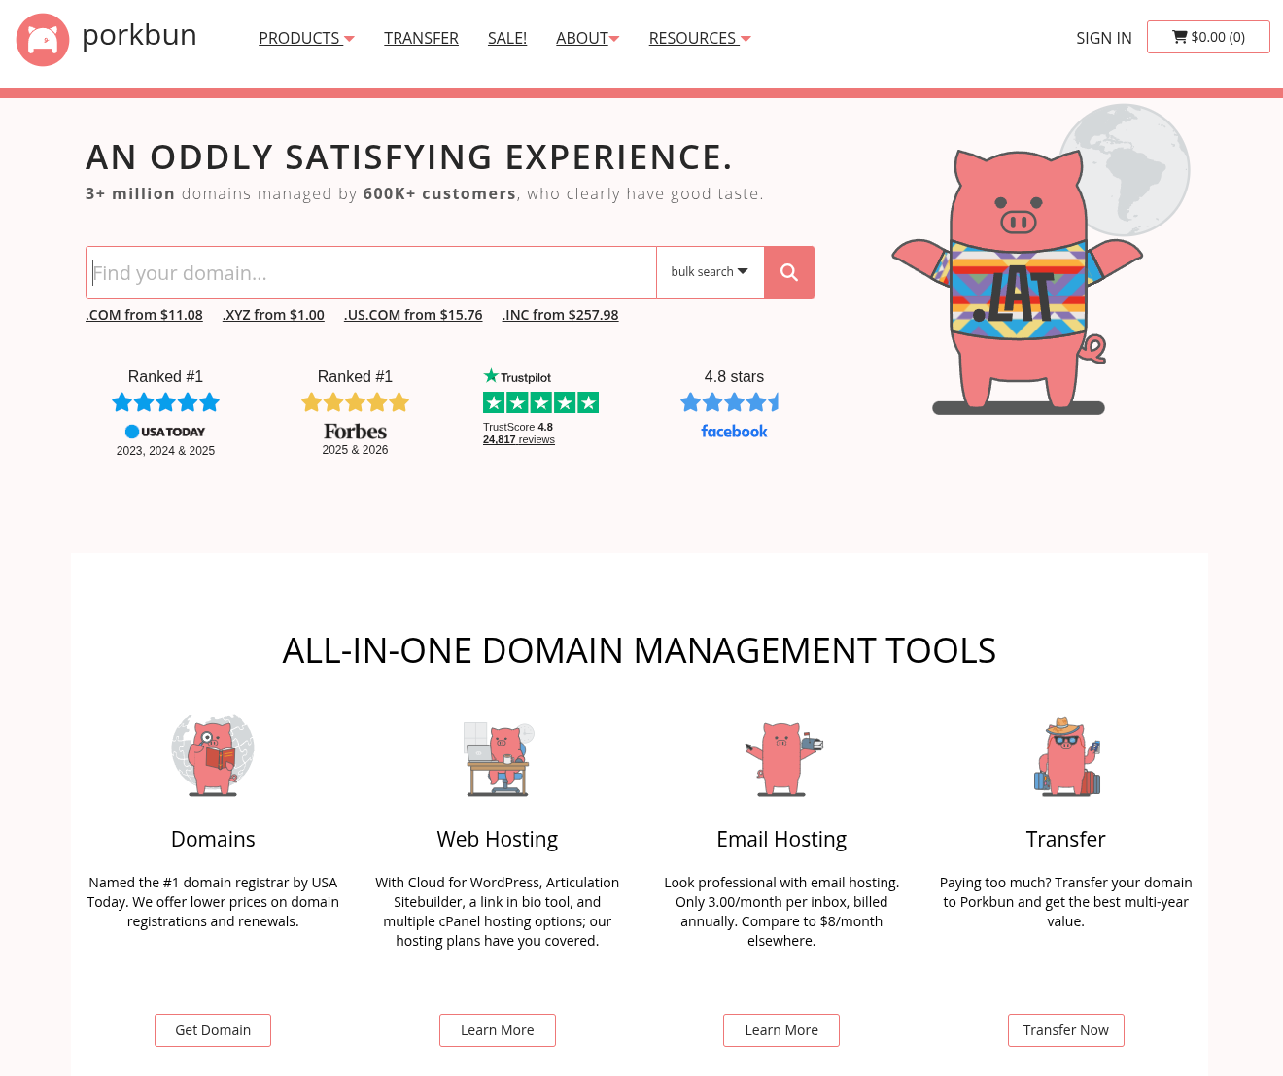The height and width of the screenshot is (1076, 1283).
Task: Go to the TRANSFER page
Action: [421, 38]
